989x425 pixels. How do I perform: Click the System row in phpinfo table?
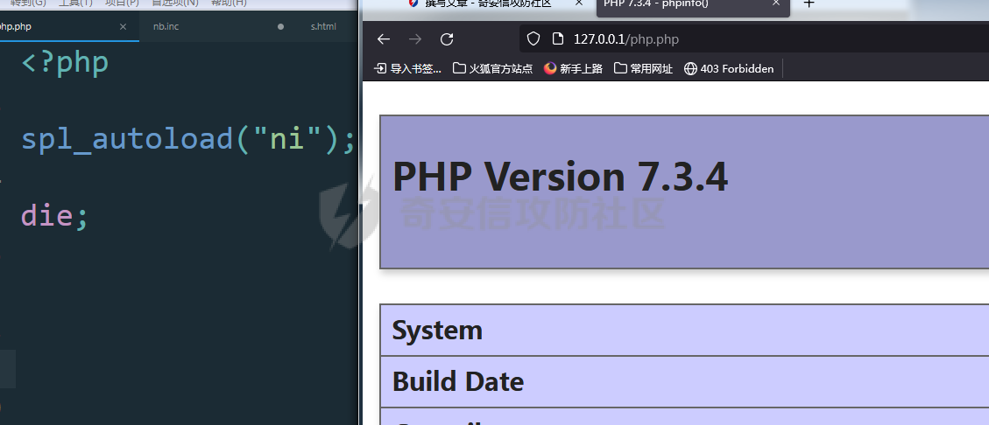[x=684, y=330]
